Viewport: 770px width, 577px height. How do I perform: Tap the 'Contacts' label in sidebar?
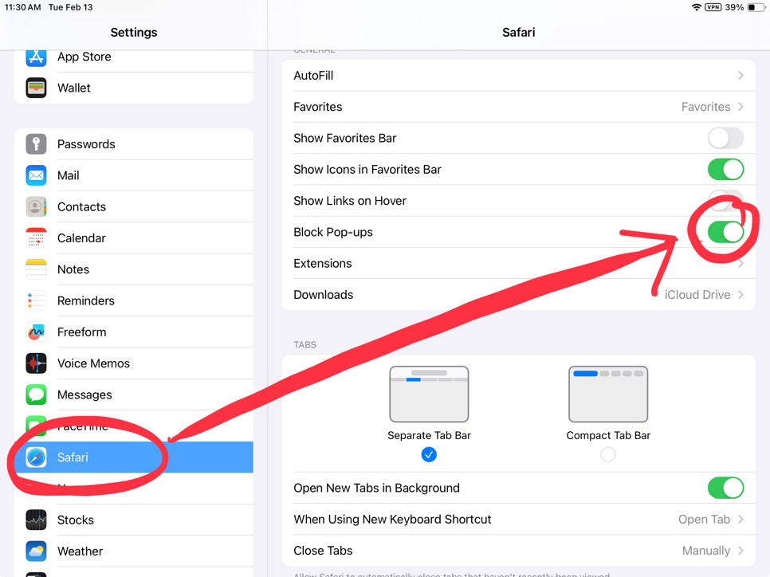click(x=81, y=206)
